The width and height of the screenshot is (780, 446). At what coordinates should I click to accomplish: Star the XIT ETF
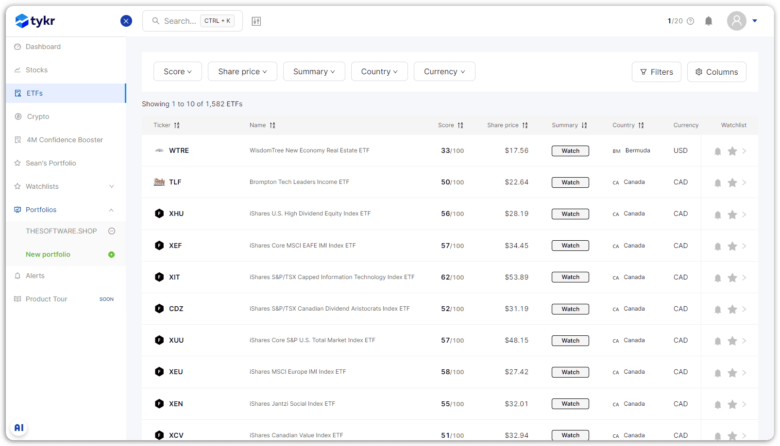(732, 278)
